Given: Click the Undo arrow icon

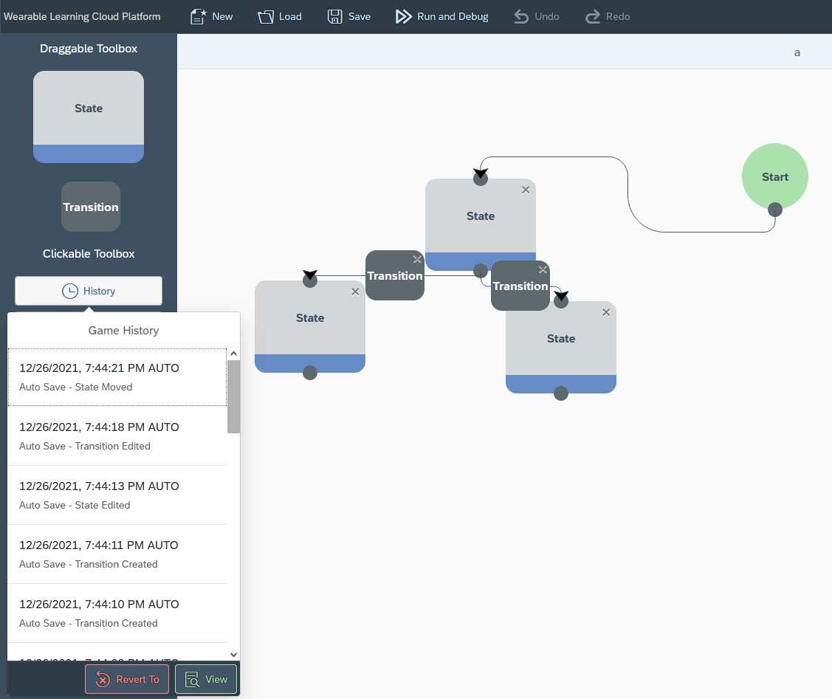Looking at the screenshot, I should coord(521,15).
